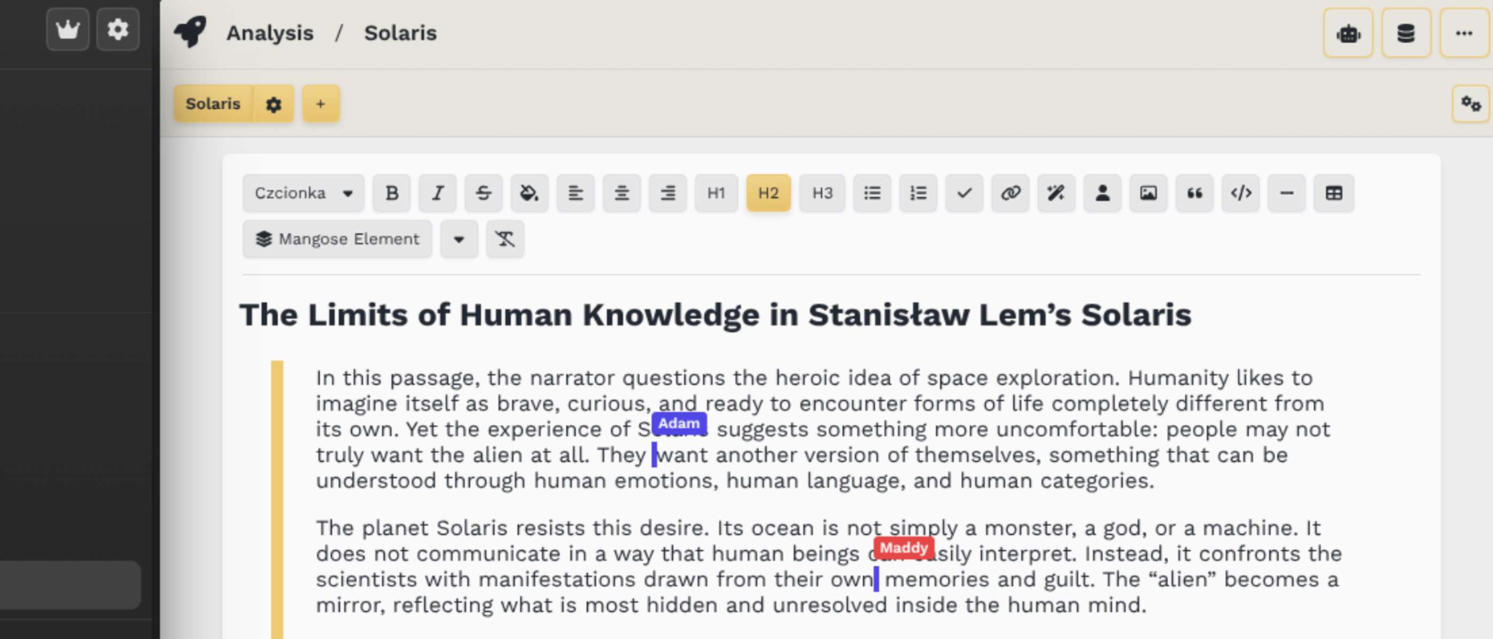This screenshot has width=1493, height=639.
Task: Click the document heading about Lem's Solaris
Action: 715,315
